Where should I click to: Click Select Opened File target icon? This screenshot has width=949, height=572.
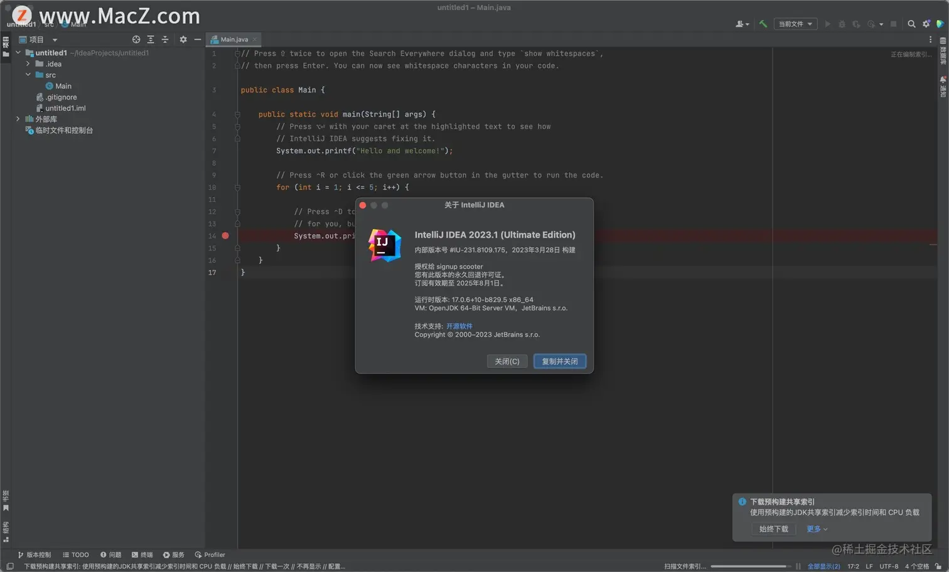136,39
